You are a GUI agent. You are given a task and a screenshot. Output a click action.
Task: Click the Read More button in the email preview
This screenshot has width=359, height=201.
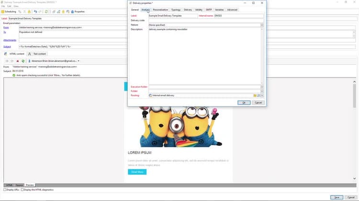point(137,172)
